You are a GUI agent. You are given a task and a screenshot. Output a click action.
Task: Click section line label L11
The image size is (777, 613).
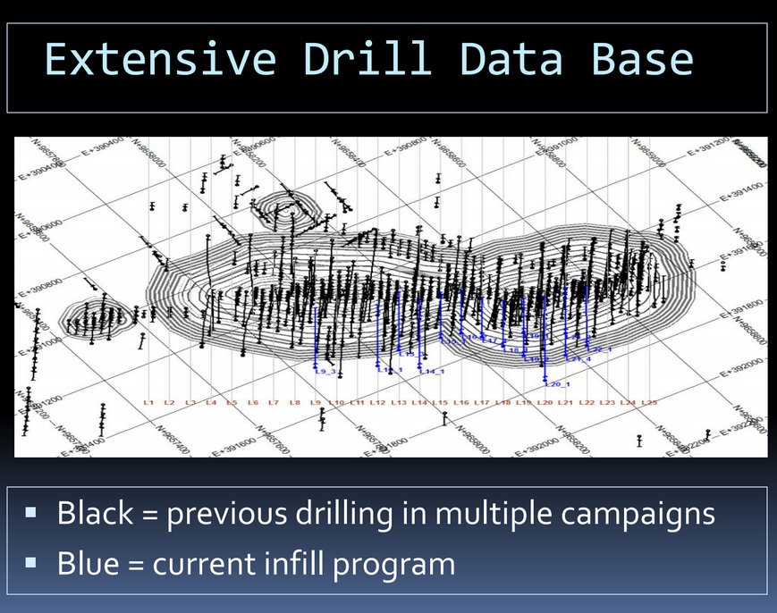(357, 402)
